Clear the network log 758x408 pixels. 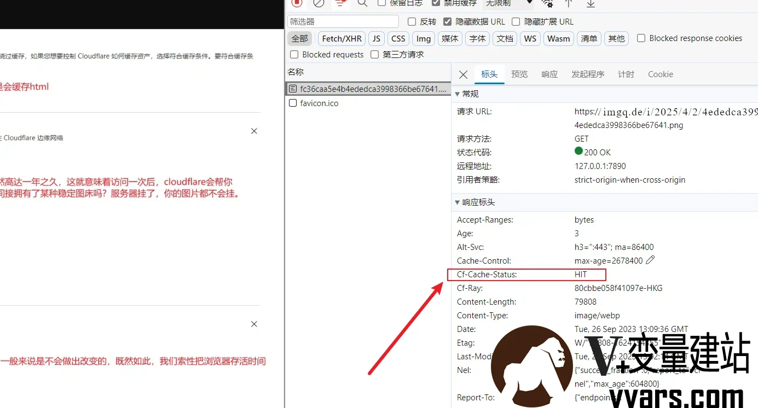click(x=319, y=3)
